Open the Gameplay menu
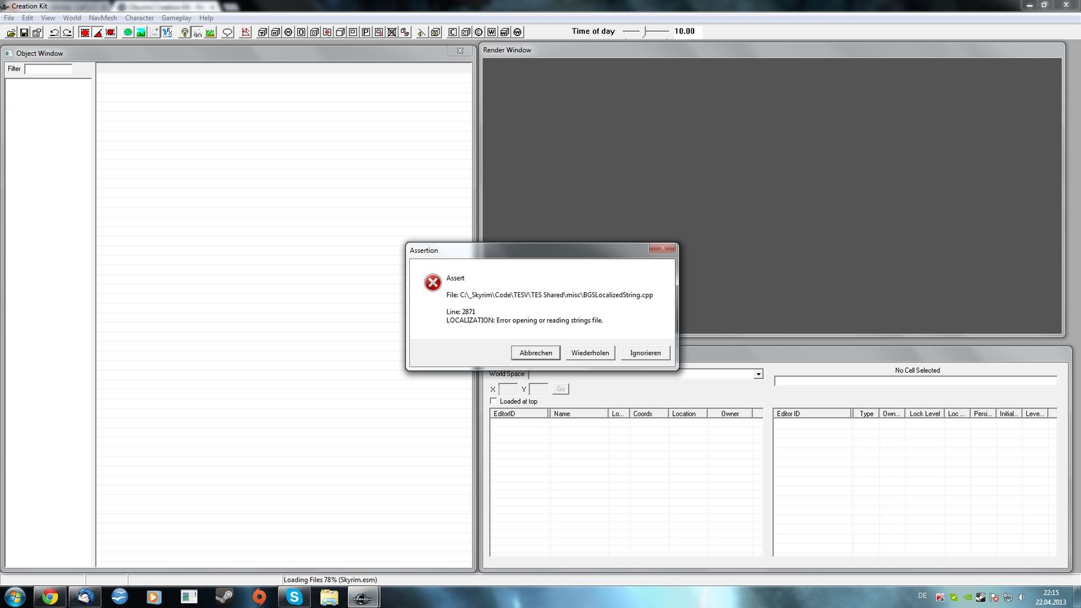The image size is (1081, 608). point(176,18)
